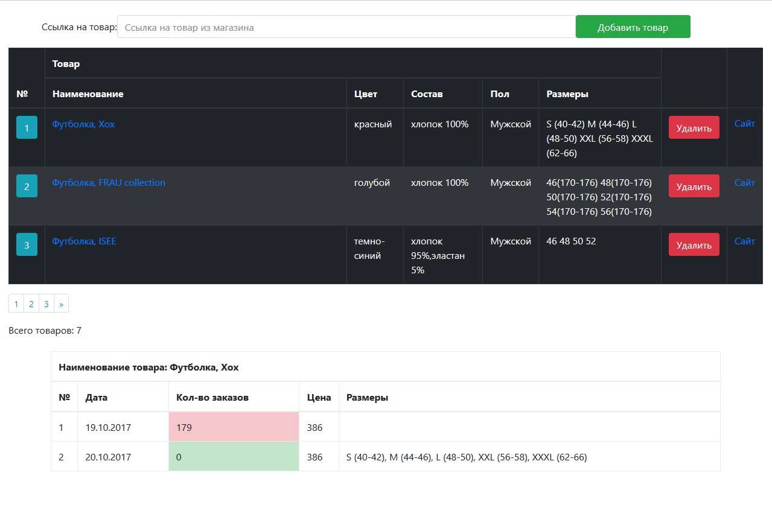Delete the FRAU collection row
The width and height of the screenshot is (772, 531).
(x=694, y=186)
